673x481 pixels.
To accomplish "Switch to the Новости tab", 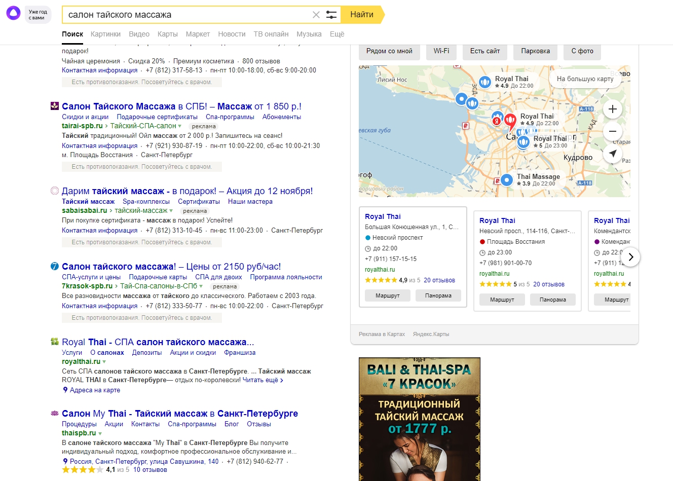I will (232, 34).
